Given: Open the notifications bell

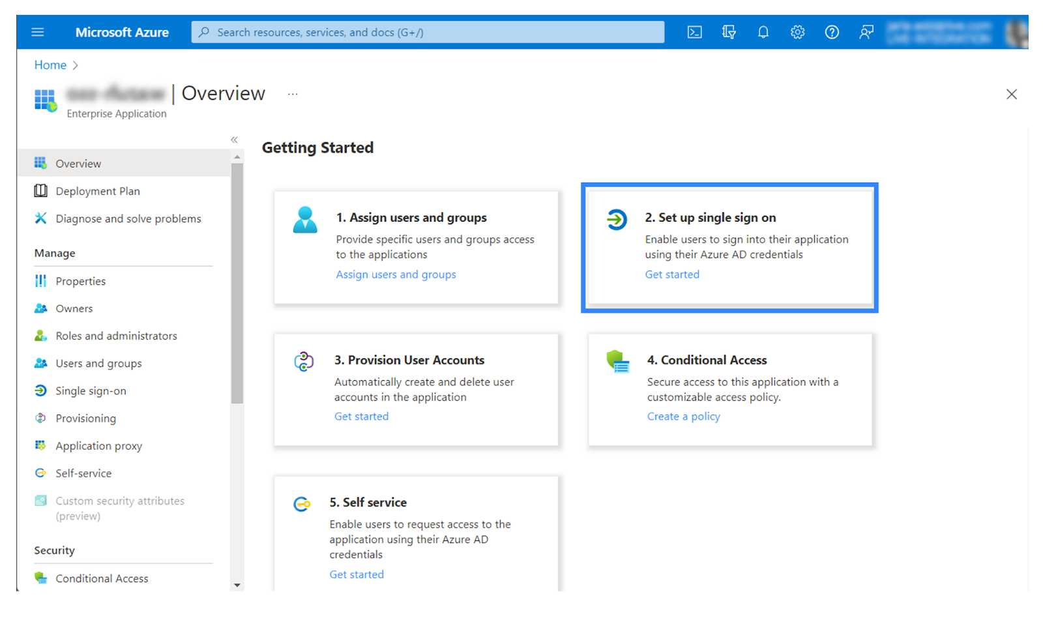Looking at the screenshot, I should [763, 32].
